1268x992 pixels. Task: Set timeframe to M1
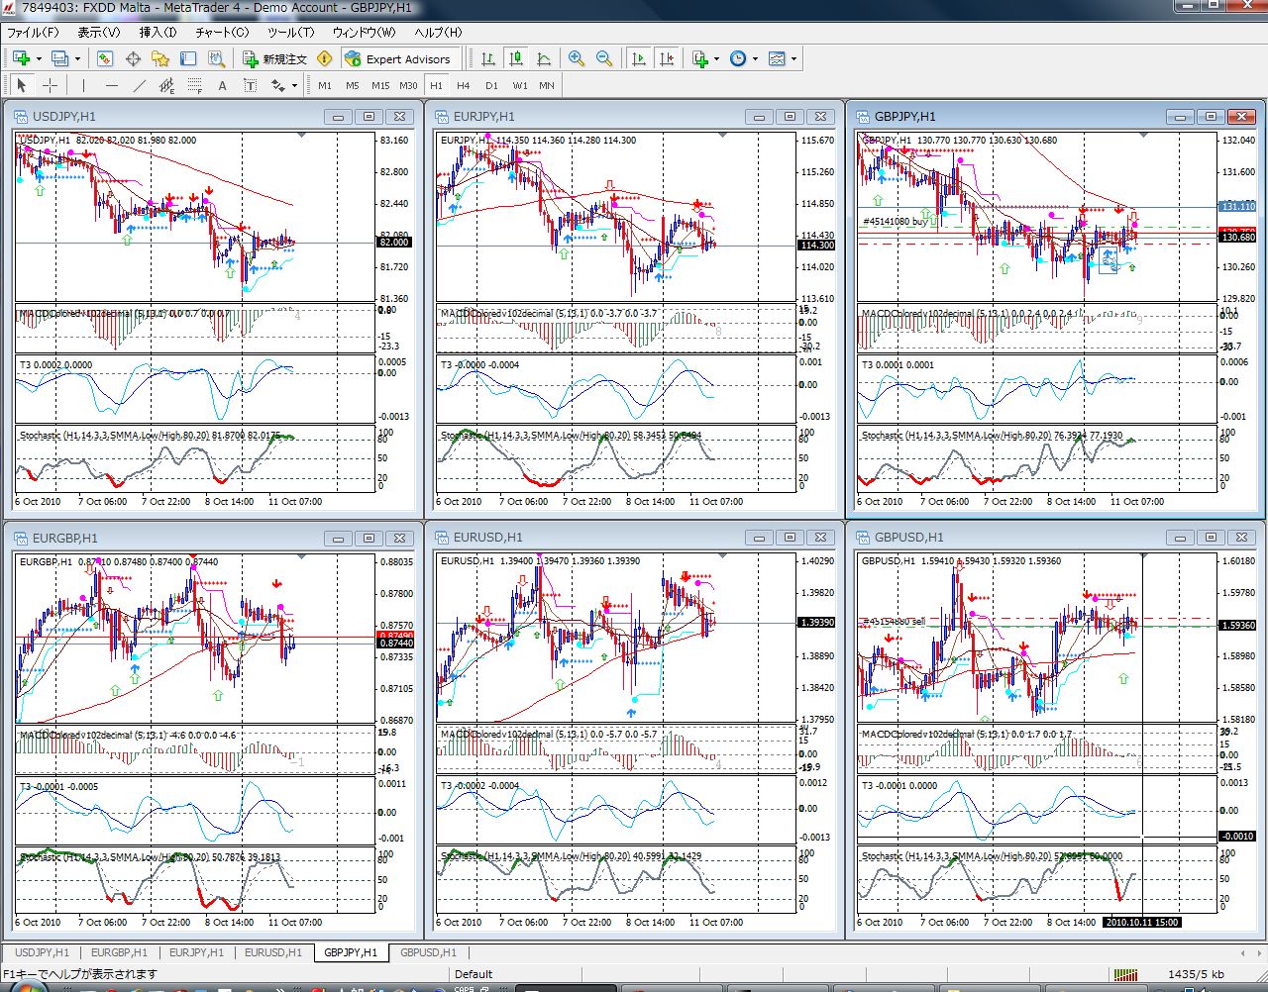click(325, 85)
